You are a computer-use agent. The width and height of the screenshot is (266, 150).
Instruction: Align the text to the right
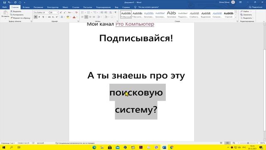(x=90, y=17)
